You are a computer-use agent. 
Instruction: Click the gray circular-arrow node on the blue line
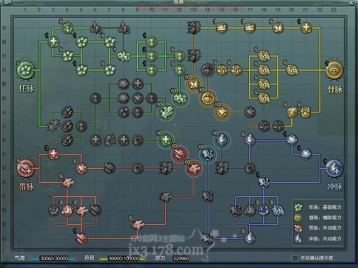[250, 168]
